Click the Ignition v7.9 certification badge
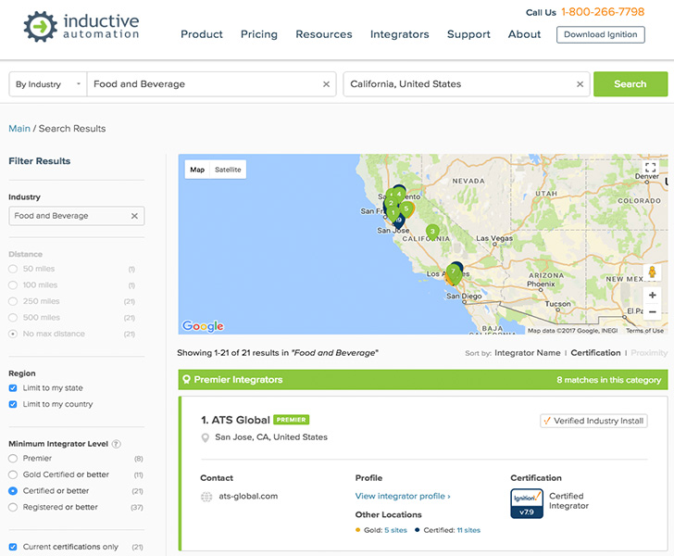 click(x=527, y=503)
